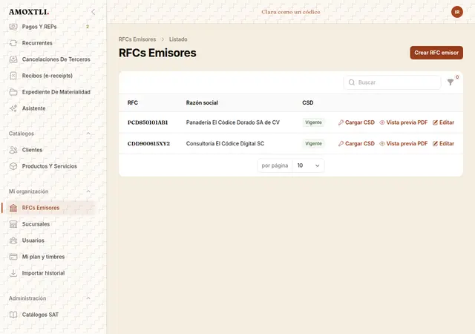Viewport: 475px width, 334px height.
Task: Collapse the Mi organización section
Action: [x=88, y=191]
